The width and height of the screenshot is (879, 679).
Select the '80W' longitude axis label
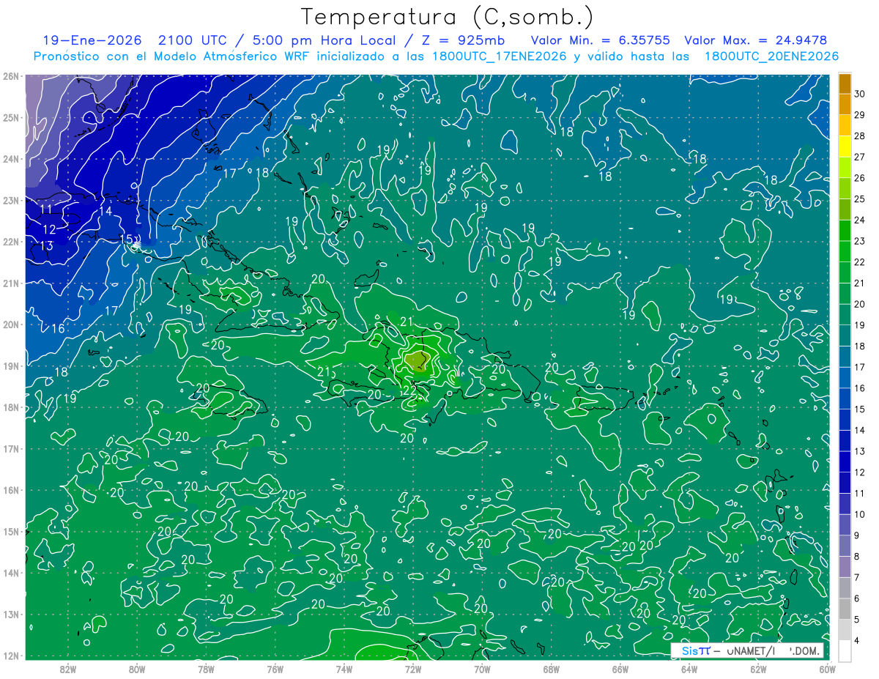tap(137, 669)
